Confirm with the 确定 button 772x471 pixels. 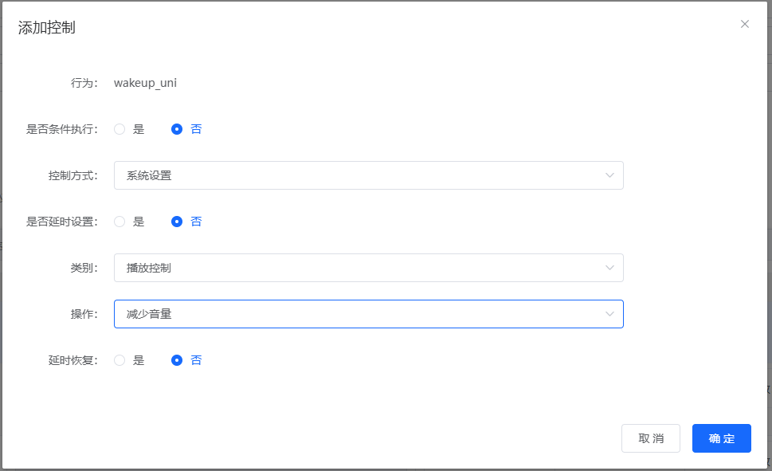click(x=721, y=438)
